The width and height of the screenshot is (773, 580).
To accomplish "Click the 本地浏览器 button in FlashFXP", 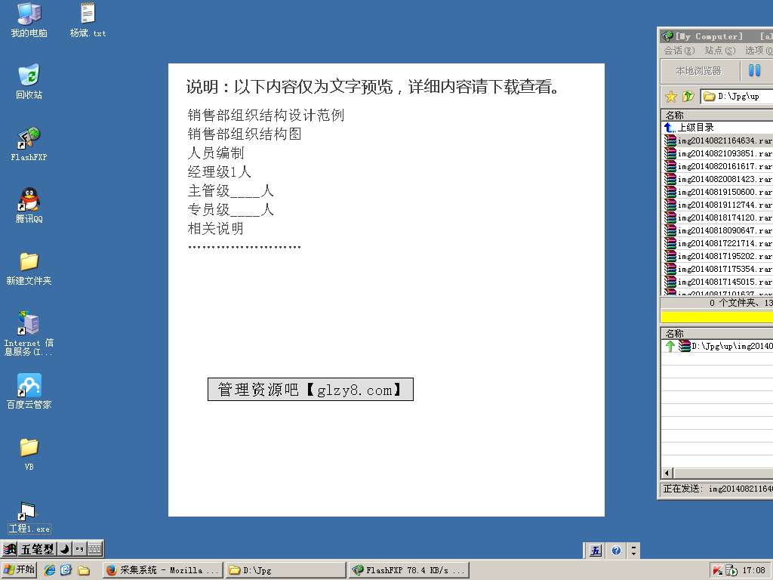I will 699,70.
